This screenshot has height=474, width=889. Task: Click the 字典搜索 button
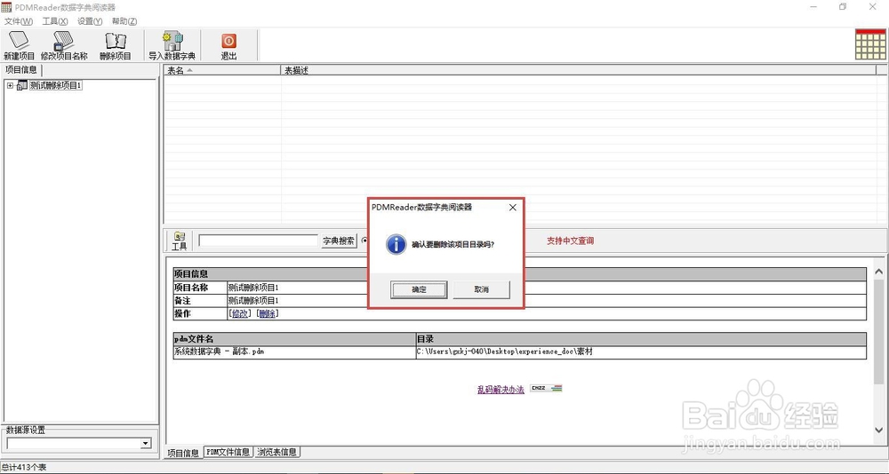pyautogui.click(x=339, y=241)
